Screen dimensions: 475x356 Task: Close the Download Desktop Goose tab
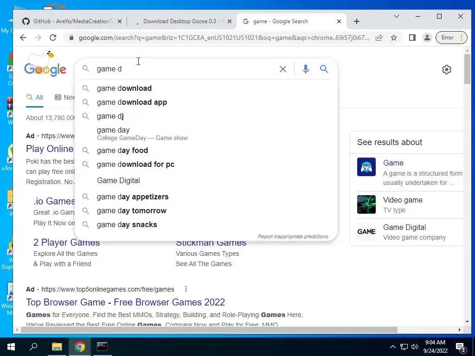tap(230, 21)
